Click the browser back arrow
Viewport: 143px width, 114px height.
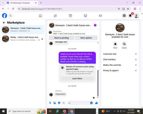click(x=3, y=9)
